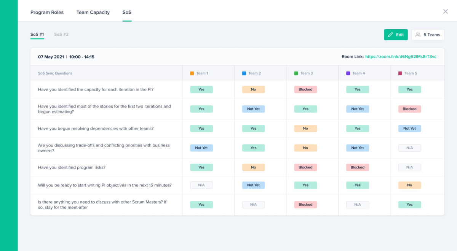The height and width of the screenshot is (251, 457).
Task: Select the SoS #2 sub-tab
Action: [61, 34]
